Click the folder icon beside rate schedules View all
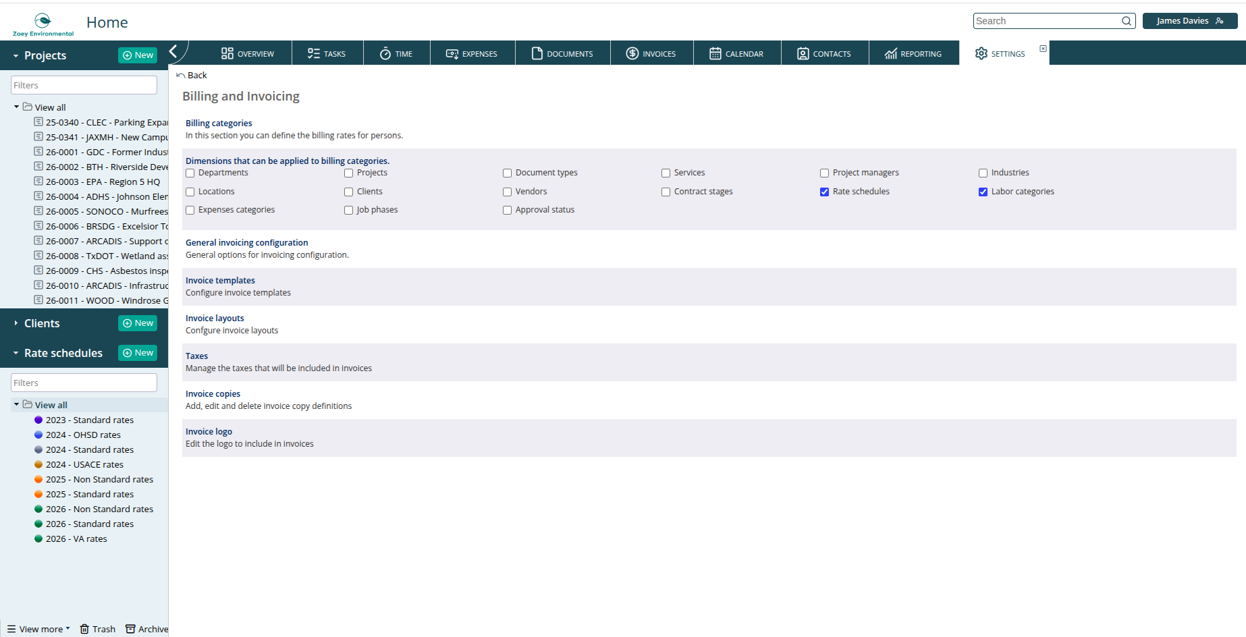The width and height of the screenshot is (1246, 637). pos(28,404)
